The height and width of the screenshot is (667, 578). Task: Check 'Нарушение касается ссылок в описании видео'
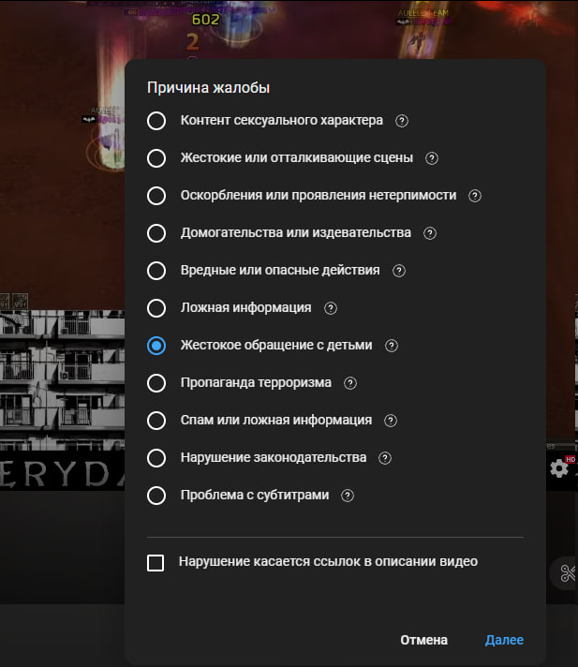point(156,562)
